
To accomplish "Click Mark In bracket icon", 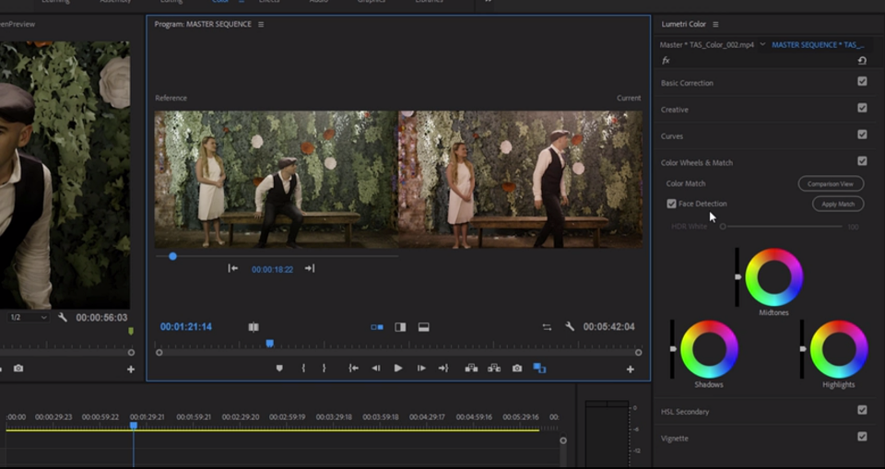I will tap(303, 368).
